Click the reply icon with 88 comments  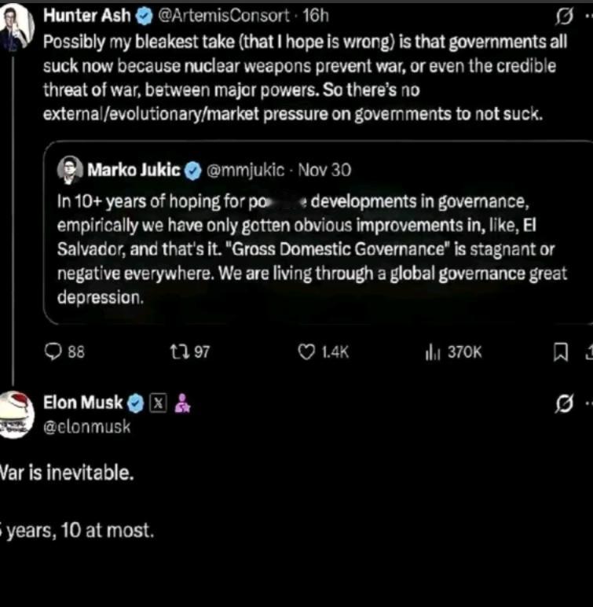[x=54, y=352]
